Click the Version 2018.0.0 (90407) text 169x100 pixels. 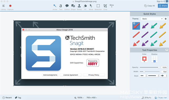tap(82, 49)
